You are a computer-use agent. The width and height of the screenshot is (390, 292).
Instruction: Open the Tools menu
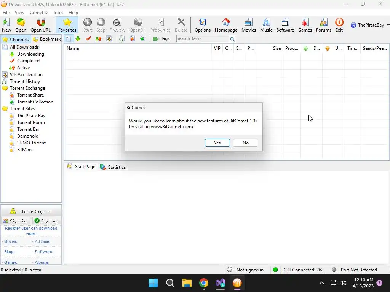[x=58, y=13]
